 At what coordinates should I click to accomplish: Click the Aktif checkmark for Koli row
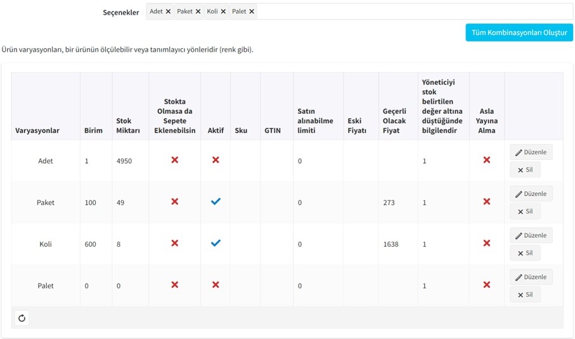(216, 243)
